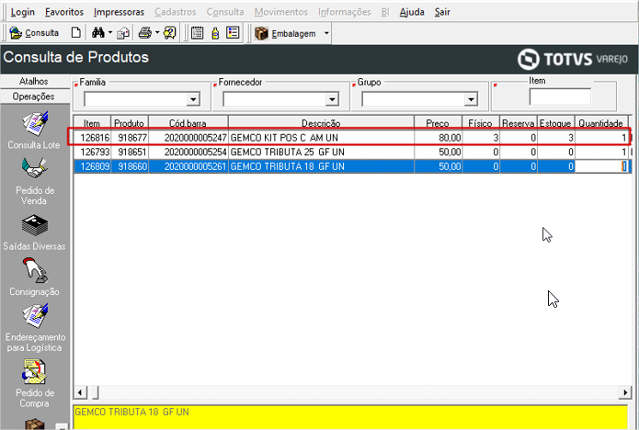Viewport: 639px width, 430px height.
Task: Edit quantity cell in selected 126809 row
Action: click(601, 166)
